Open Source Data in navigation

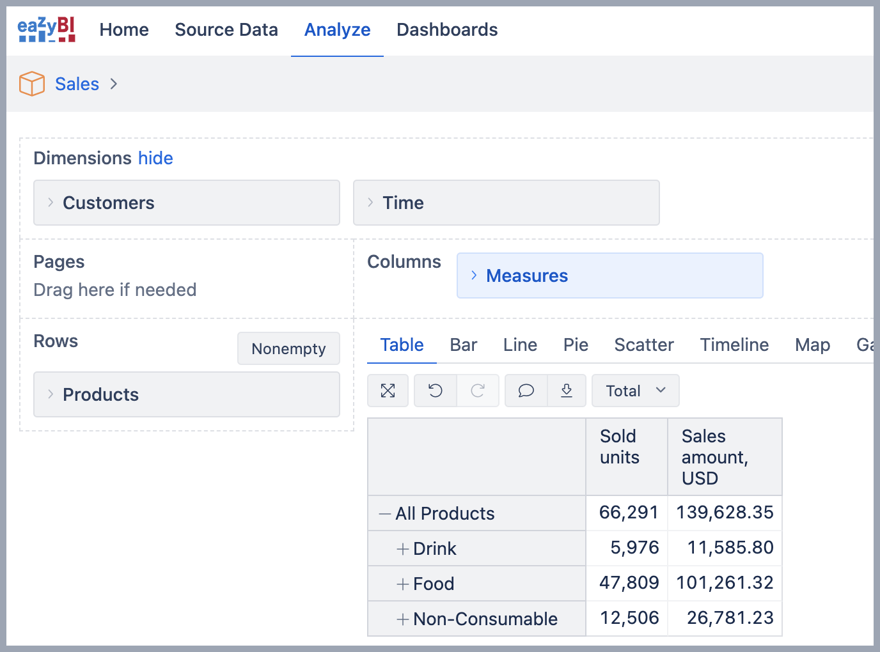coord(226,29)
